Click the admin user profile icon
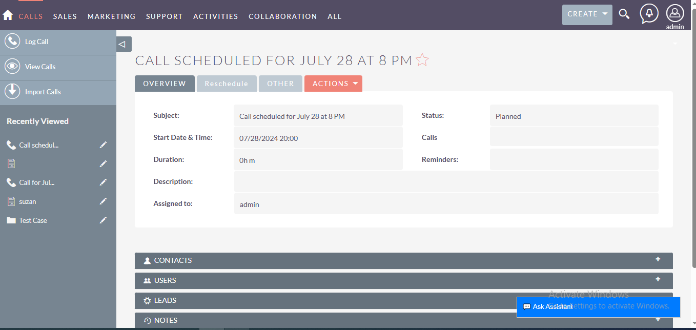 675,13
